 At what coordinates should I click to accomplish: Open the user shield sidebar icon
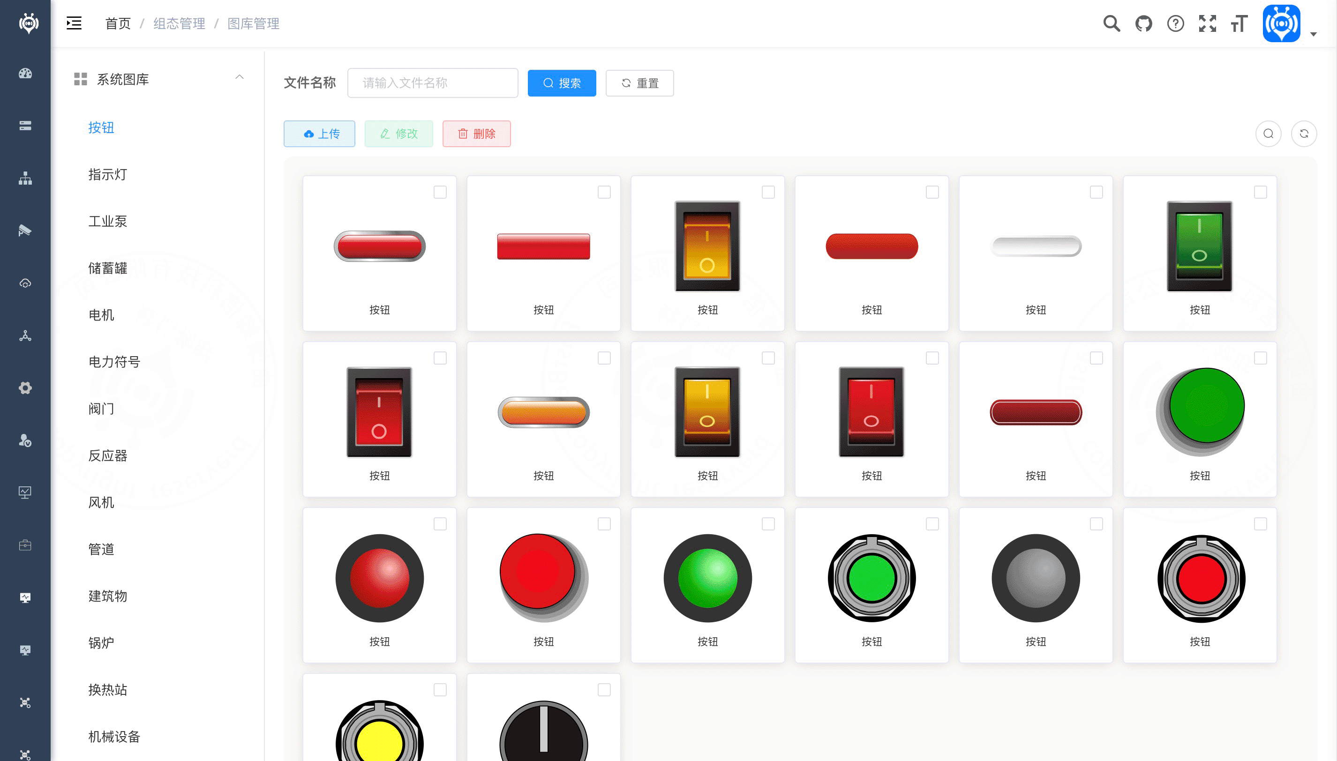tap(25, 440)
